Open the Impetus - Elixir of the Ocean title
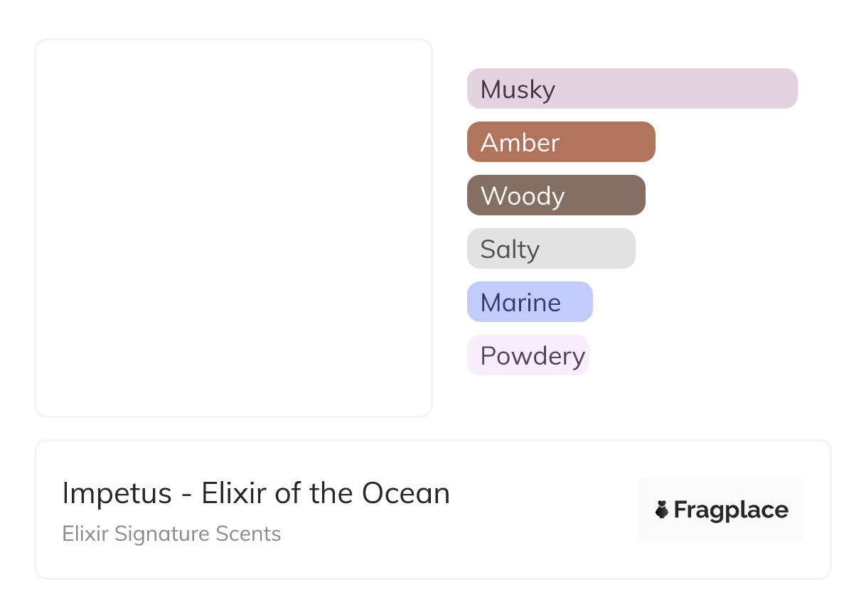 click(256, 493)
